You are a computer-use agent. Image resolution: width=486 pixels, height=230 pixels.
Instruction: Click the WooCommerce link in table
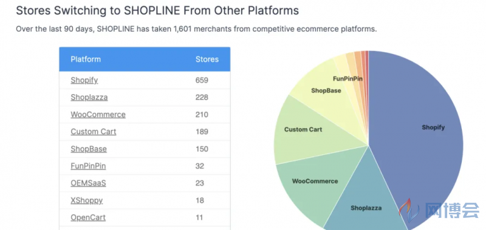98,115
